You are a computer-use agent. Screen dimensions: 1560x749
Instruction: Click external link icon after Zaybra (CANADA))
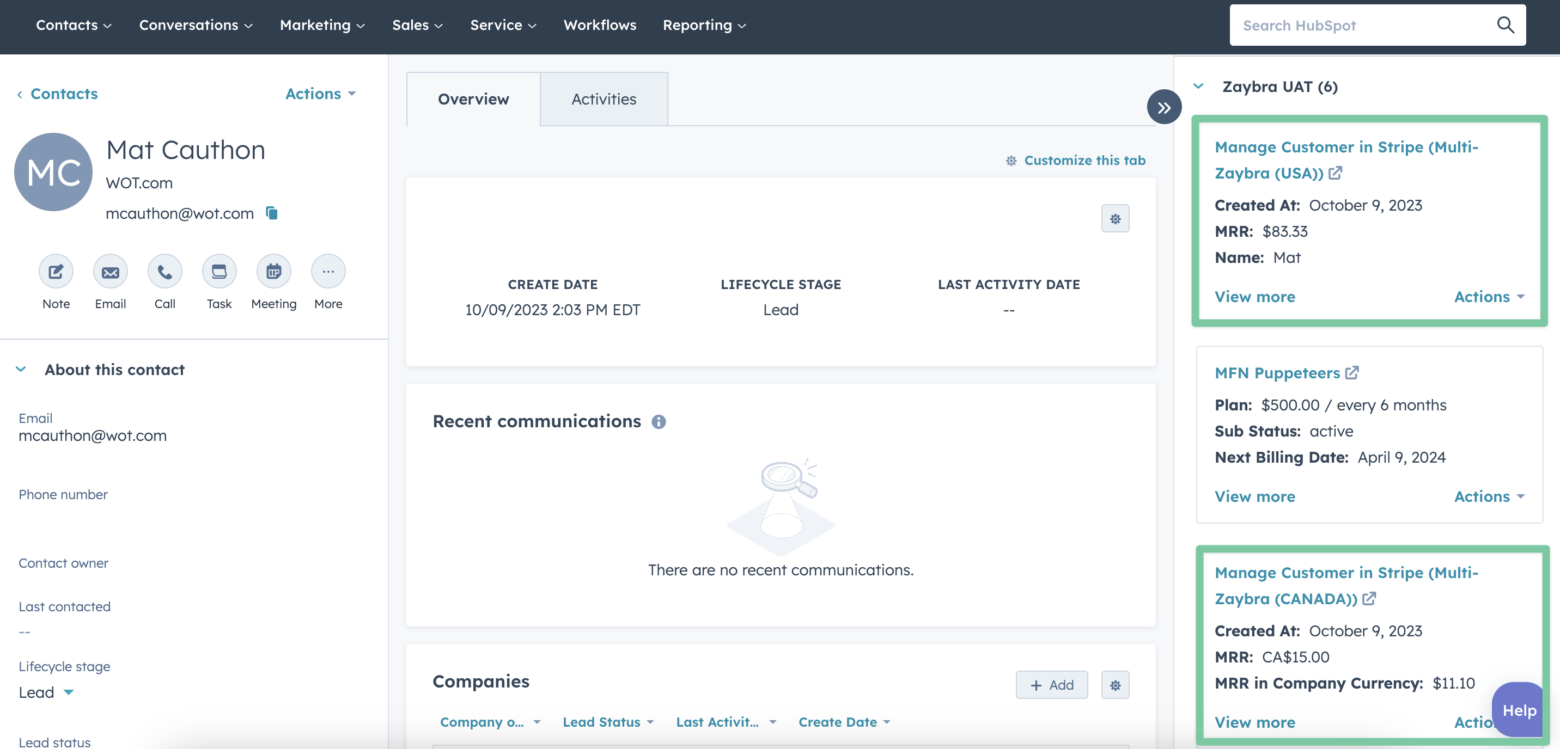click(1369, 598)
